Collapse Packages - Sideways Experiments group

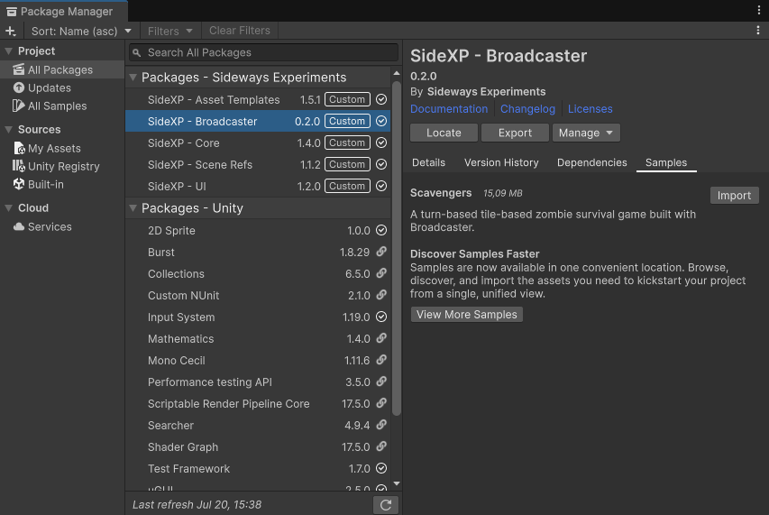click(x=133, y=78)
